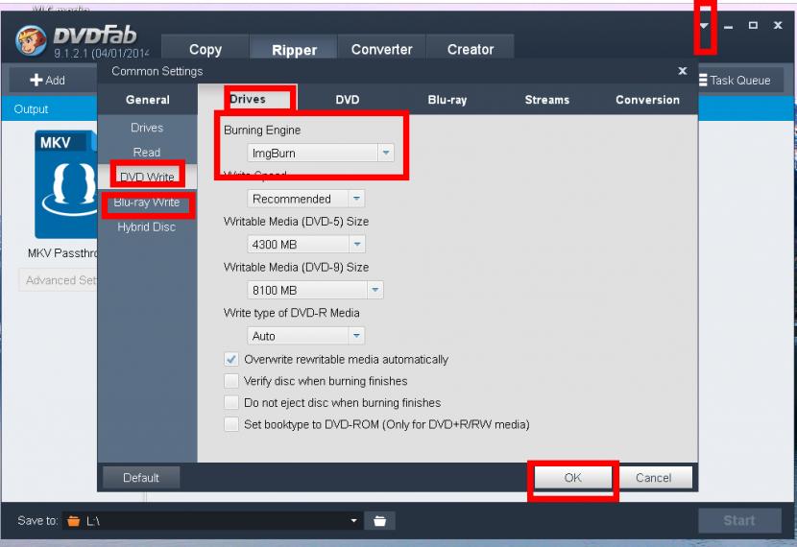Click the Default button
The width and height of the screenshot is (797, 547).
point(141,477)
